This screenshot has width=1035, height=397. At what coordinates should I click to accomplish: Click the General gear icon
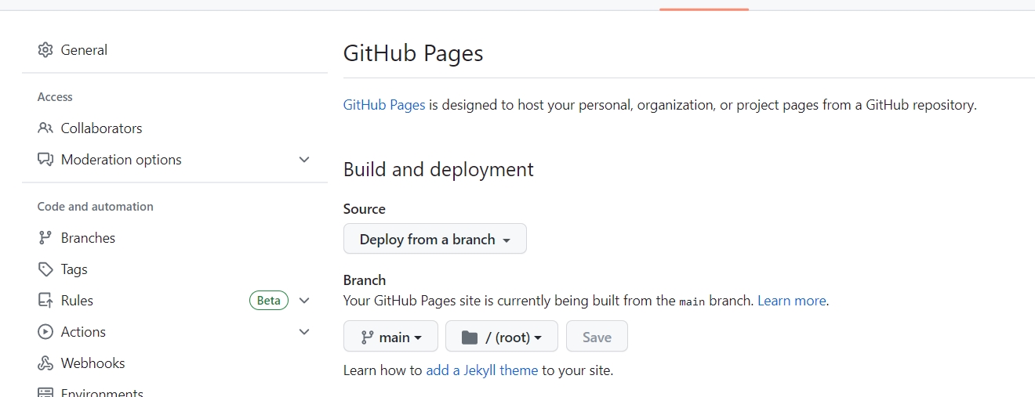click(x=45, y=50)
